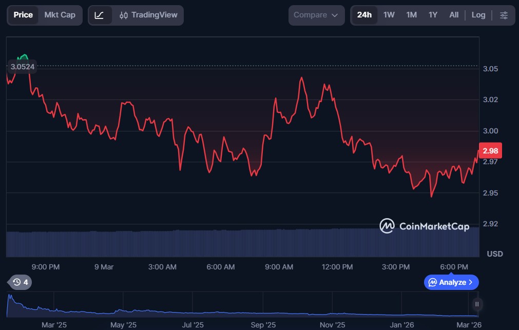The image size is (519, 330).
Task: Select the Price view toggle
Action: pos(23,15)
